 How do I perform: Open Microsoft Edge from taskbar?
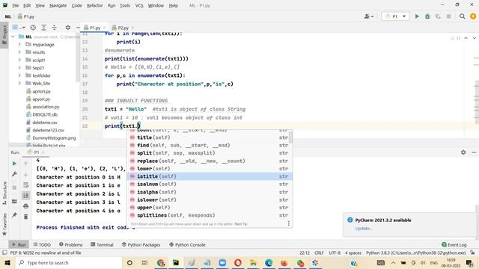pos(269,262)
